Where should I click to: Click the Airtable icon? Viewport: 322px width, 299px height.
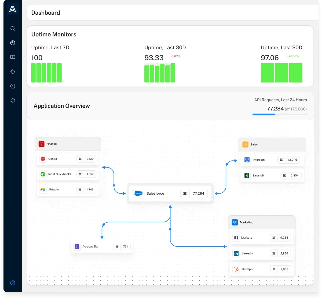(43, 190)
